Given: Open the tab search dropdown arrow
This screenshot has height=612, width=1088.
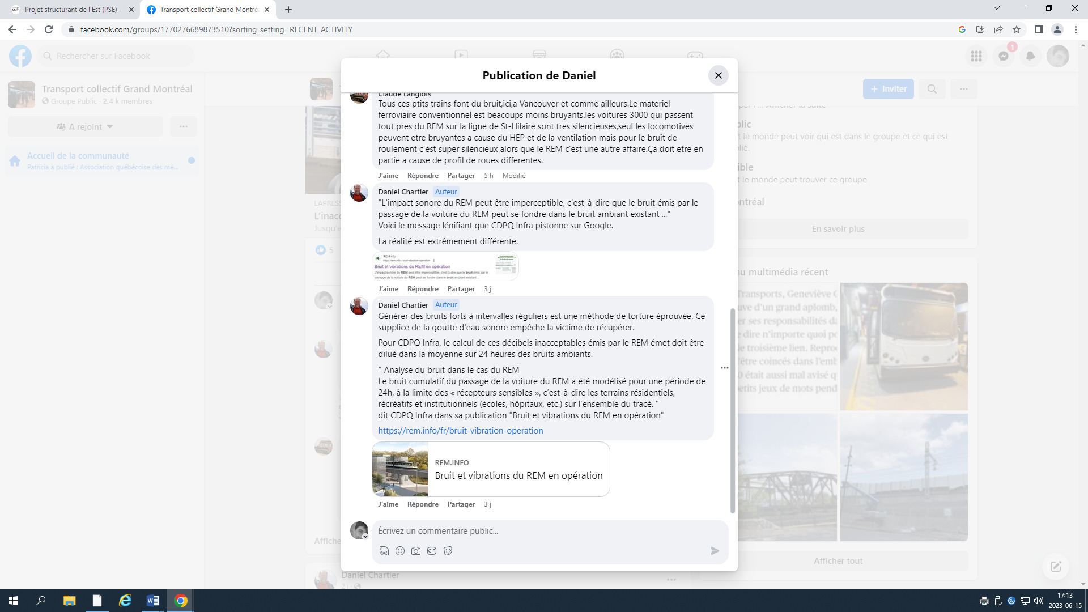Looking at the screenshot, I should coord(997,8).
